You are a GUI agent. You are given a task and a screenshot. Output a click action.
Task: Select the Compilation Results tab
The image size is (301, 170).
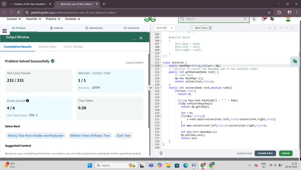point(17,47)
